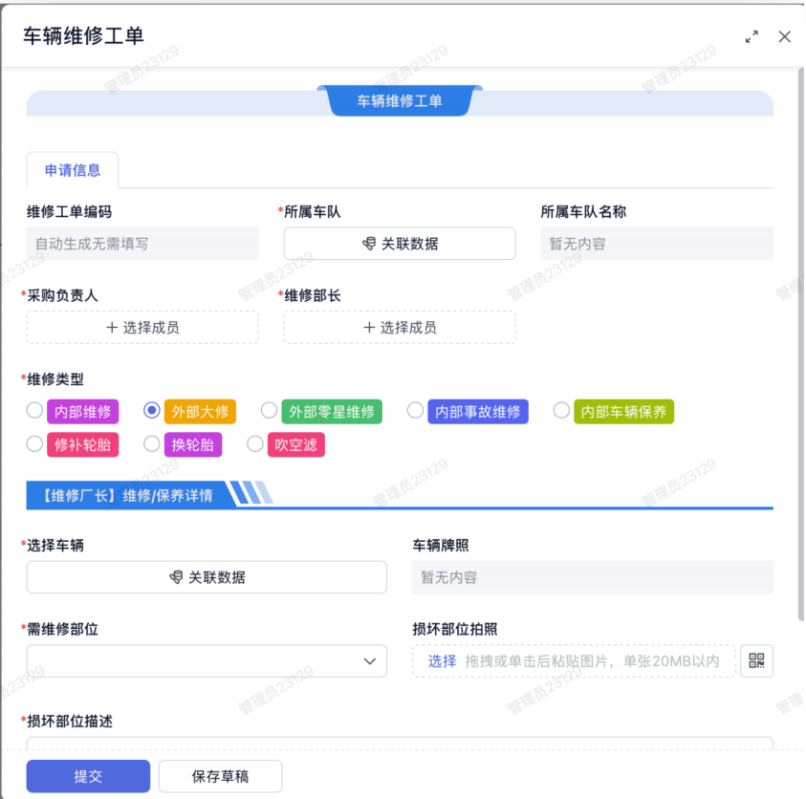The height and width of the screenshot is (799, 806).
Task: Add a member for 采购负责人
Action: [142, 327]
